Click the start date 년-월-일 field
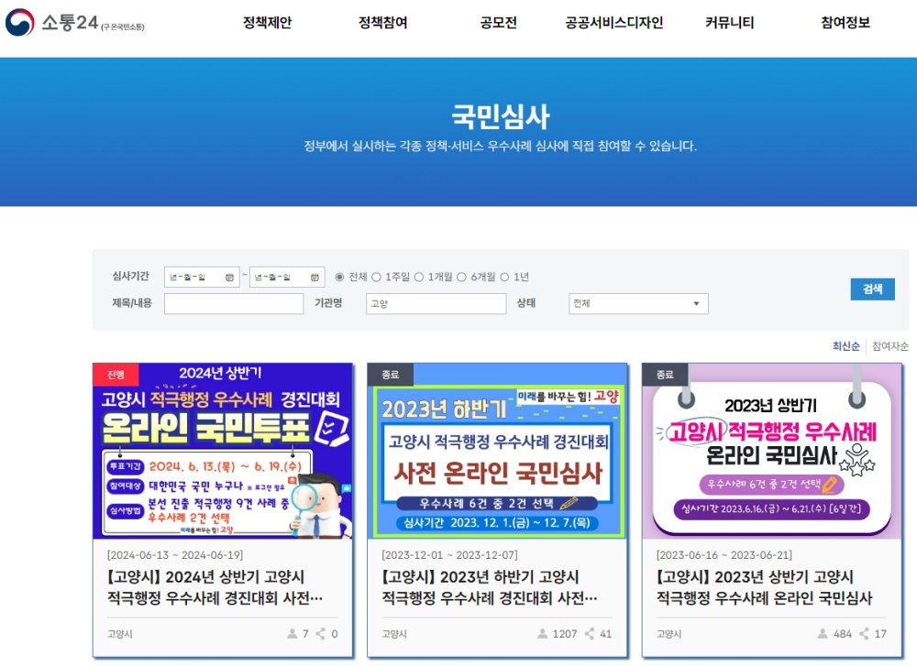917x666 pixels. [202, 277]
